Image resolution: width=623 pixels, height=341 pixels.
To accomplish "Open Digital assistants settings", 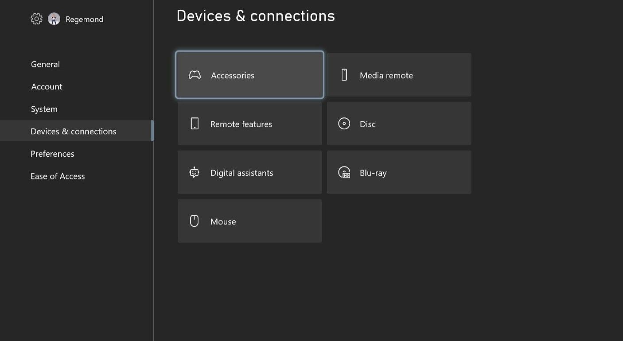I will click(x=249, y=172).
